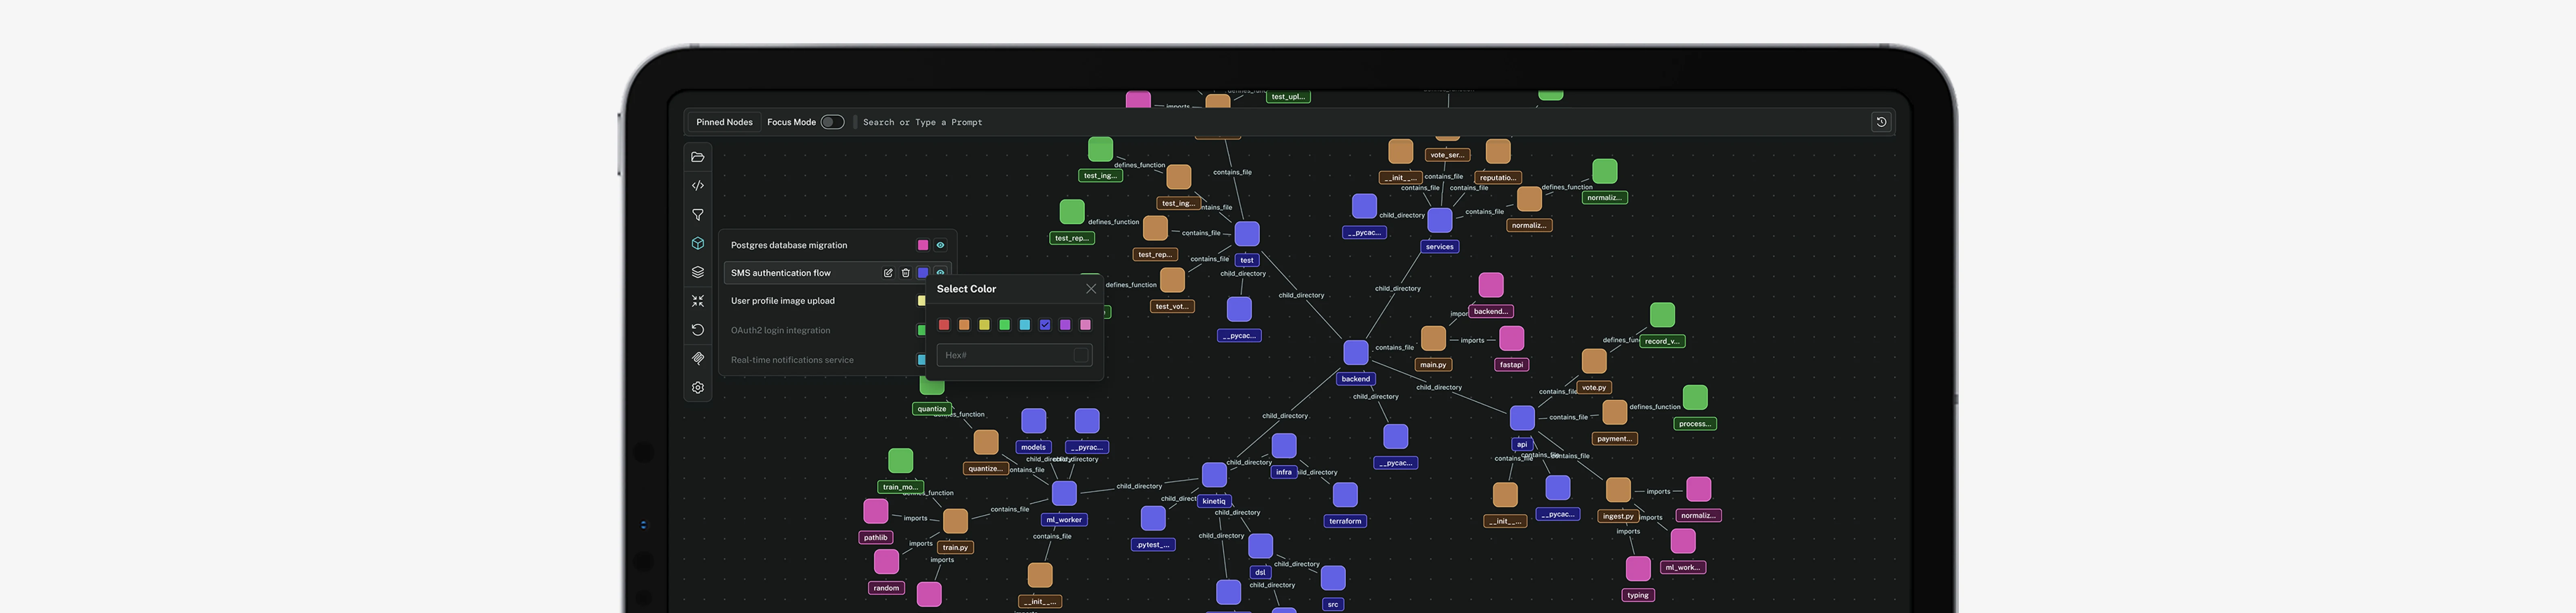The height and width of the screenshot is (613, 2576).
Task: Click the Pinned Nodes button
Action: pos(724,122)
